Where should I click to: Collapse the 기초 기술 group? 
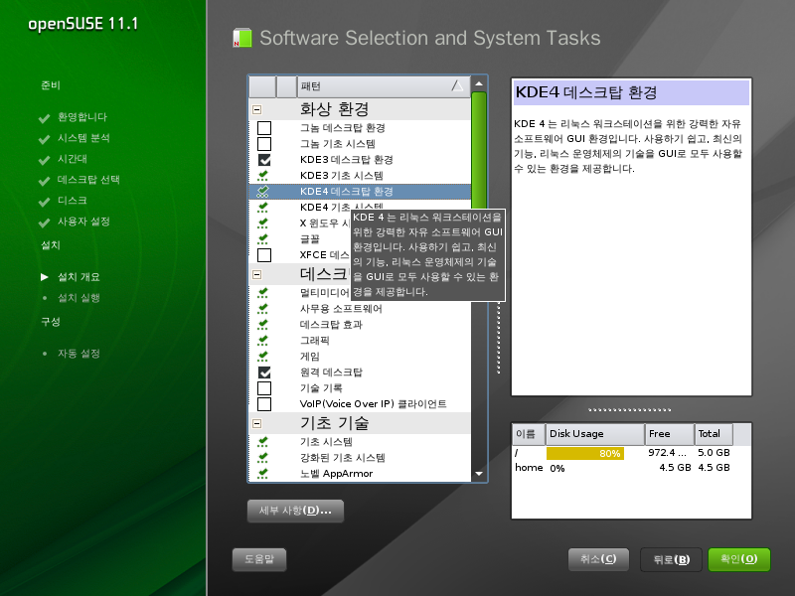pos(257,423)
